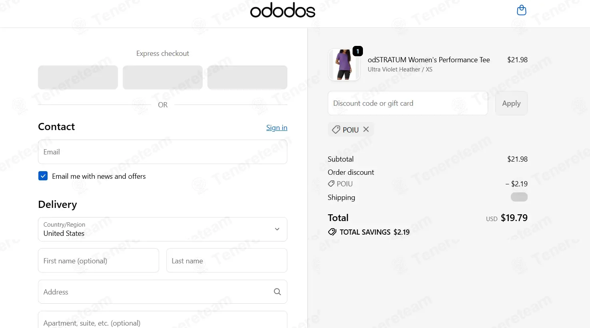Click the Contact heading
The width and height of the screenshot is (590, 328).
(x=56, y=126)
